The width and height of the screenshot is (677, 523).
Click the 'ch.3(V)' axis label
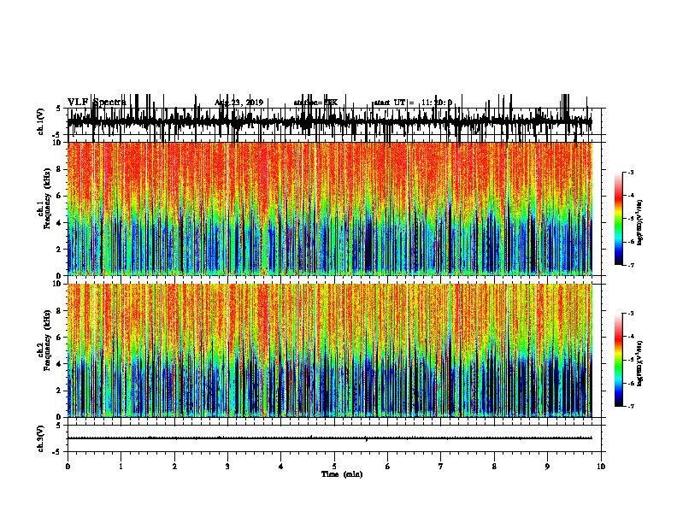click(x=41, y=438)
